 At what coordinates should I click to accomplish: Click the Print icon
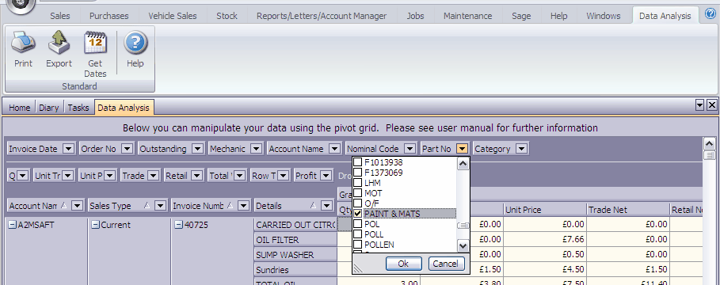(23, 43)
